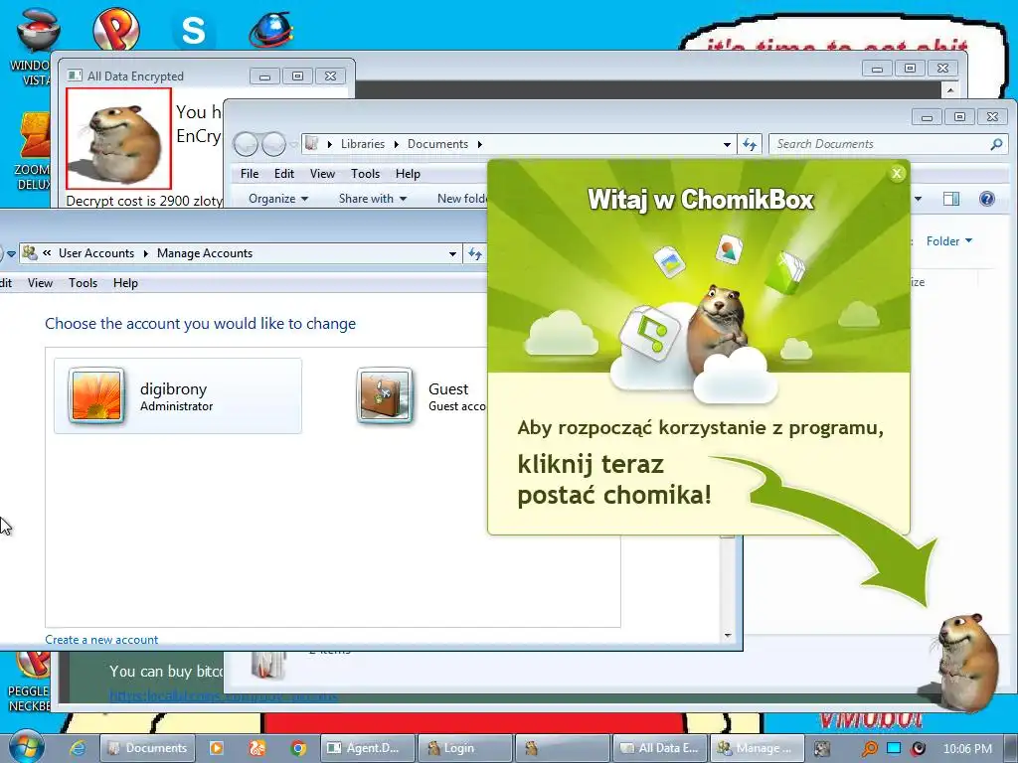Click Libraries breadcrumb in Documents window
Image resolution: width=1018 pixels, height=763 pixels.
362,144
